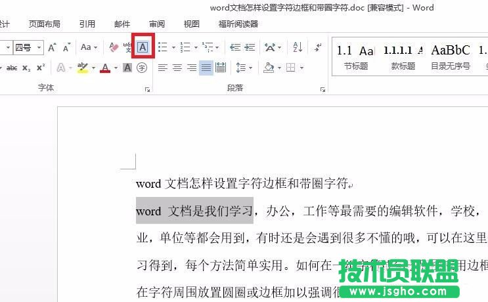Click the text line starting '业，单位等都会用到'
The image size is (488, 302).
pyautogui.click(x=311, y=238)
